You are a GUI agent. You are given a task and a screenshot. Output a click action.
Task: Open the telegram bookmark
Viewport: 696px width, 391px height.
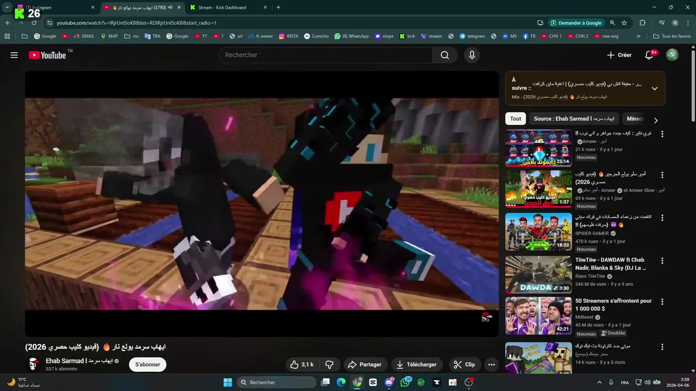coord(472,36)
